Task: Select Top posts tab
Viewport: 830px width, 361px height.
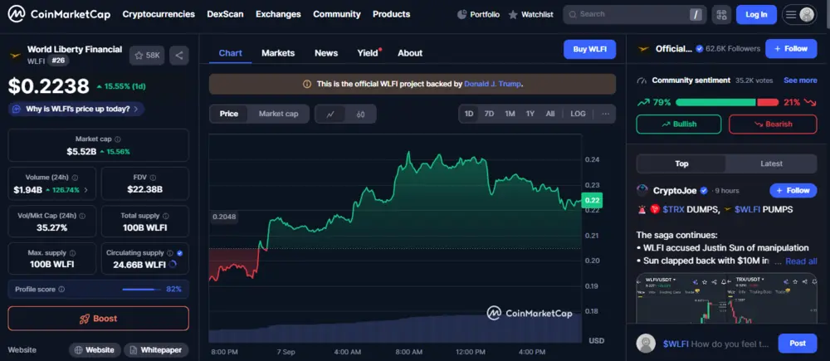Action: click(681, 163)
